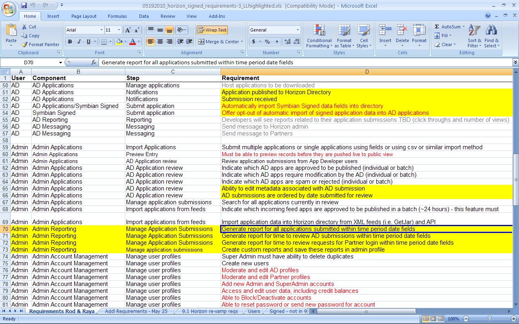Select column D header

[x=367, y=72]
